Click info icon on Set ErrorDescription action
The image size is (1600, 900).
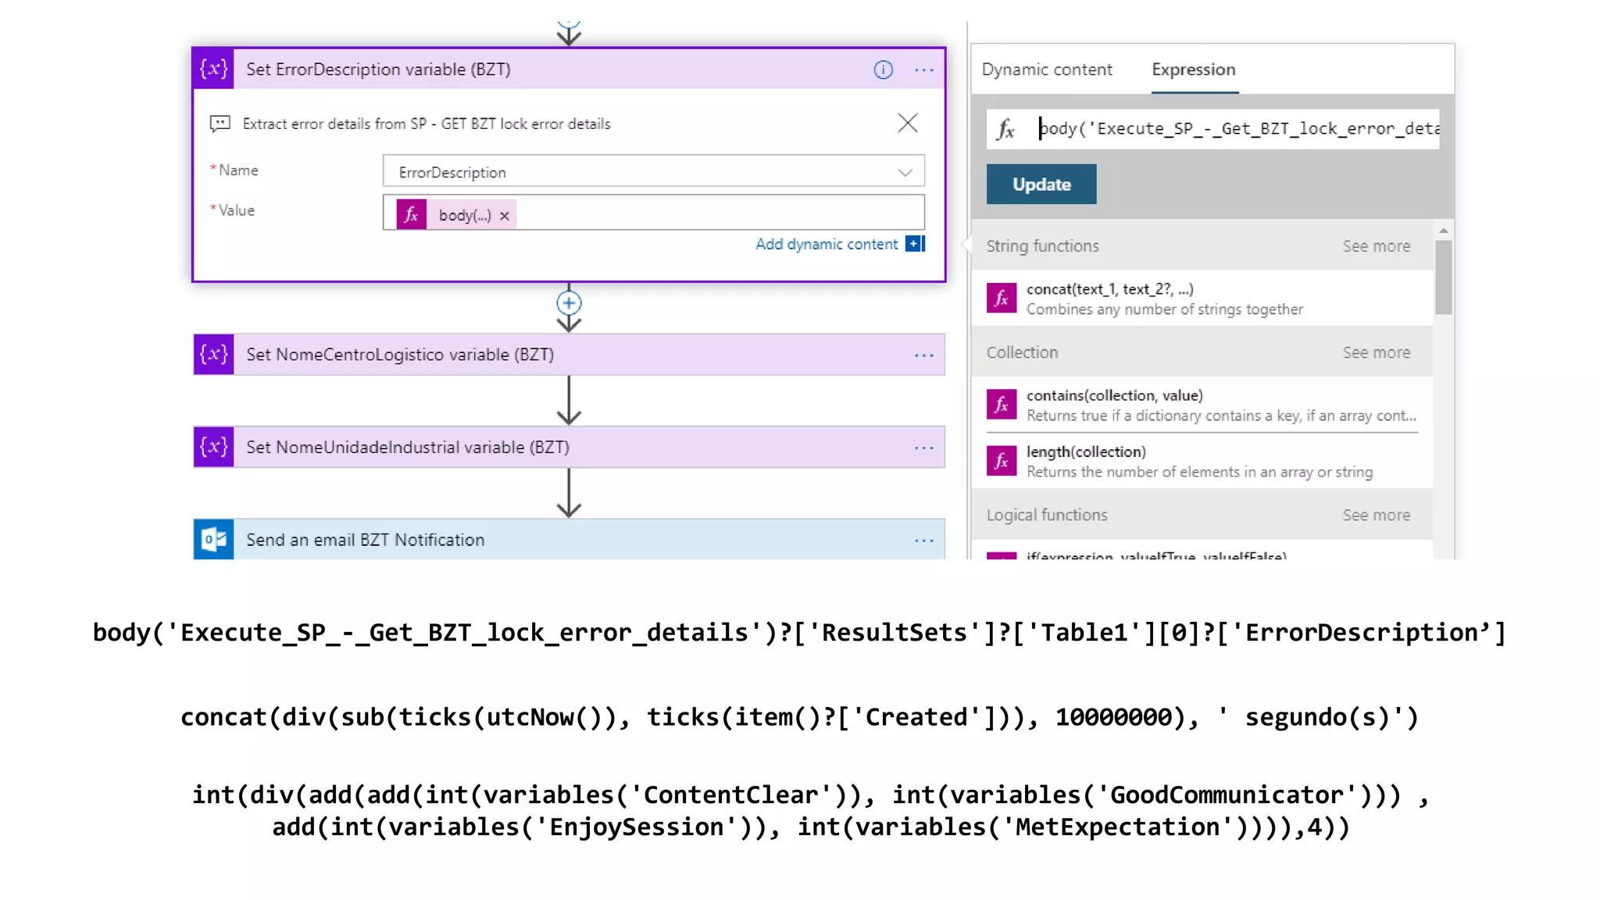[883, 70]
